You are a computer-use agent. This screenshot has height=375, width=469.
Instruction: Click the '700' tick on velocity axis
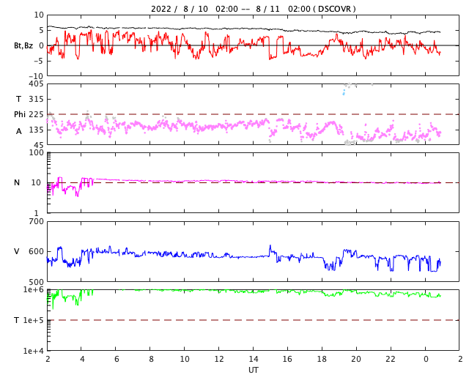point(36,222)
